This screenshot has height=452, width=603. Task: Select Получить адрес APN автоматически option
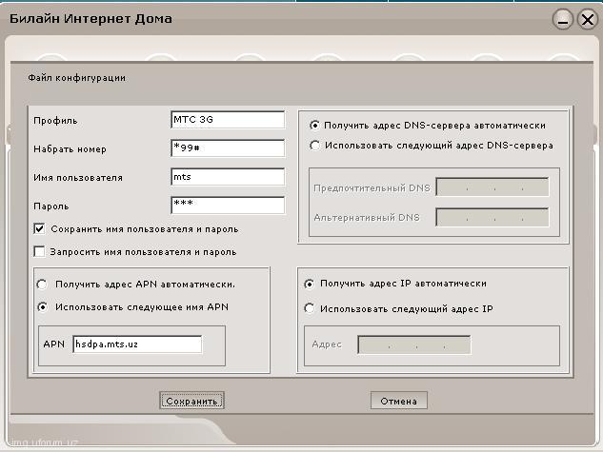pos(42,285)
